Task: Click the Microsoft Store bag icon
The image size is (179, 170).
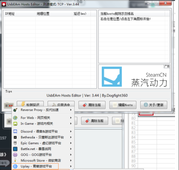Action: click(15, 161)
